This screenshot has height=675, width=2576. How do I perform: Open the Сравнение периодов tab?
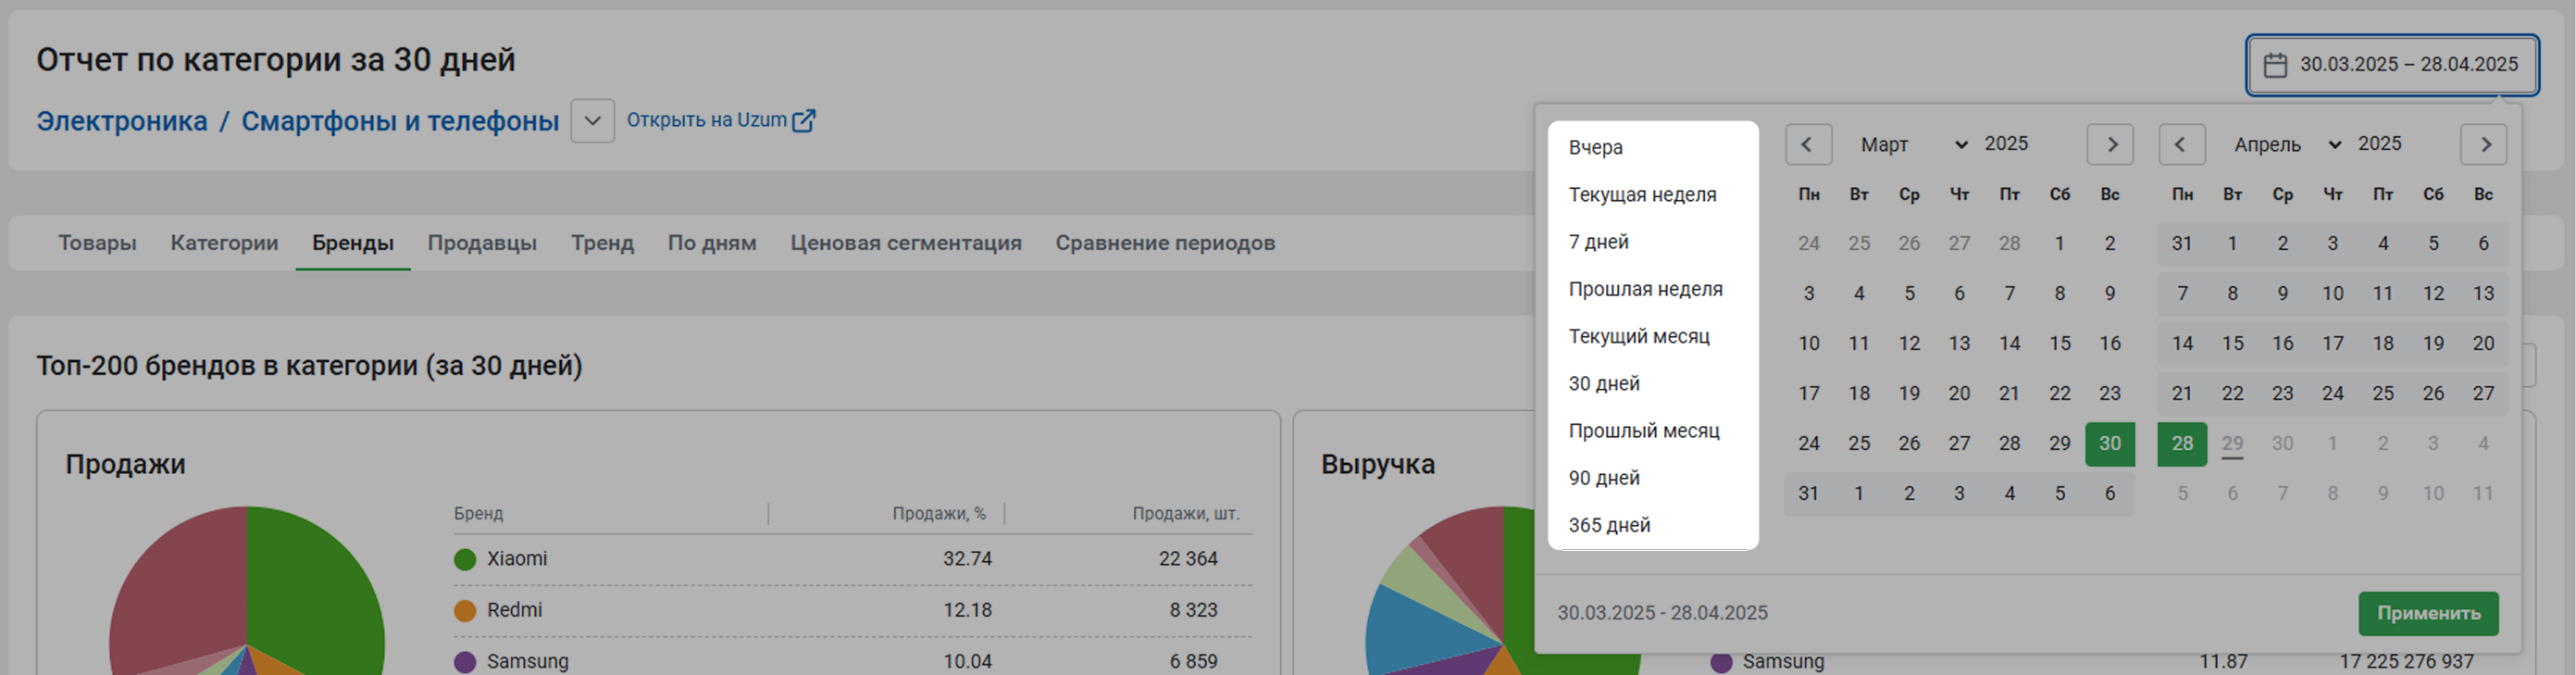[x=1165, y=243]
